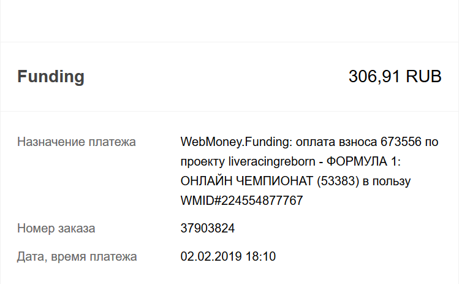Click the RUB currency label
459x284 pixels.
pos(424,77)
